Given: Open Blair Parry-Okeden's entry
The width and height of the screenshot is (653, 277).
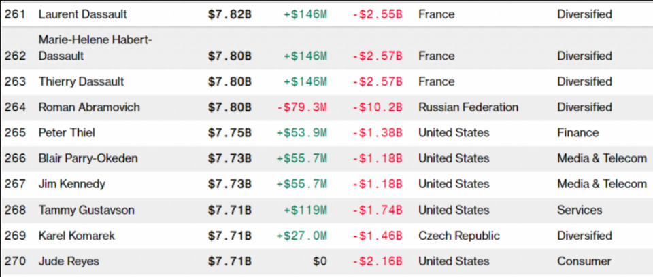Looking at the screenshot, I should 88,158.
